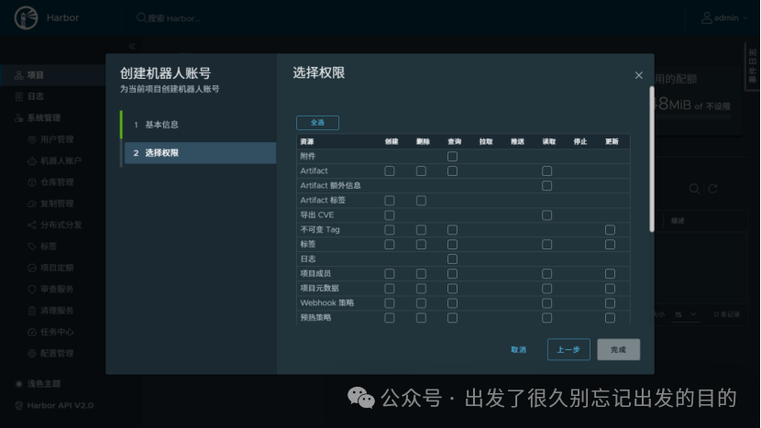This screenshot has width=761, height=428.
Task: Click the 任务中心 icon in sidebar
Action: click(x=32, y=332)
